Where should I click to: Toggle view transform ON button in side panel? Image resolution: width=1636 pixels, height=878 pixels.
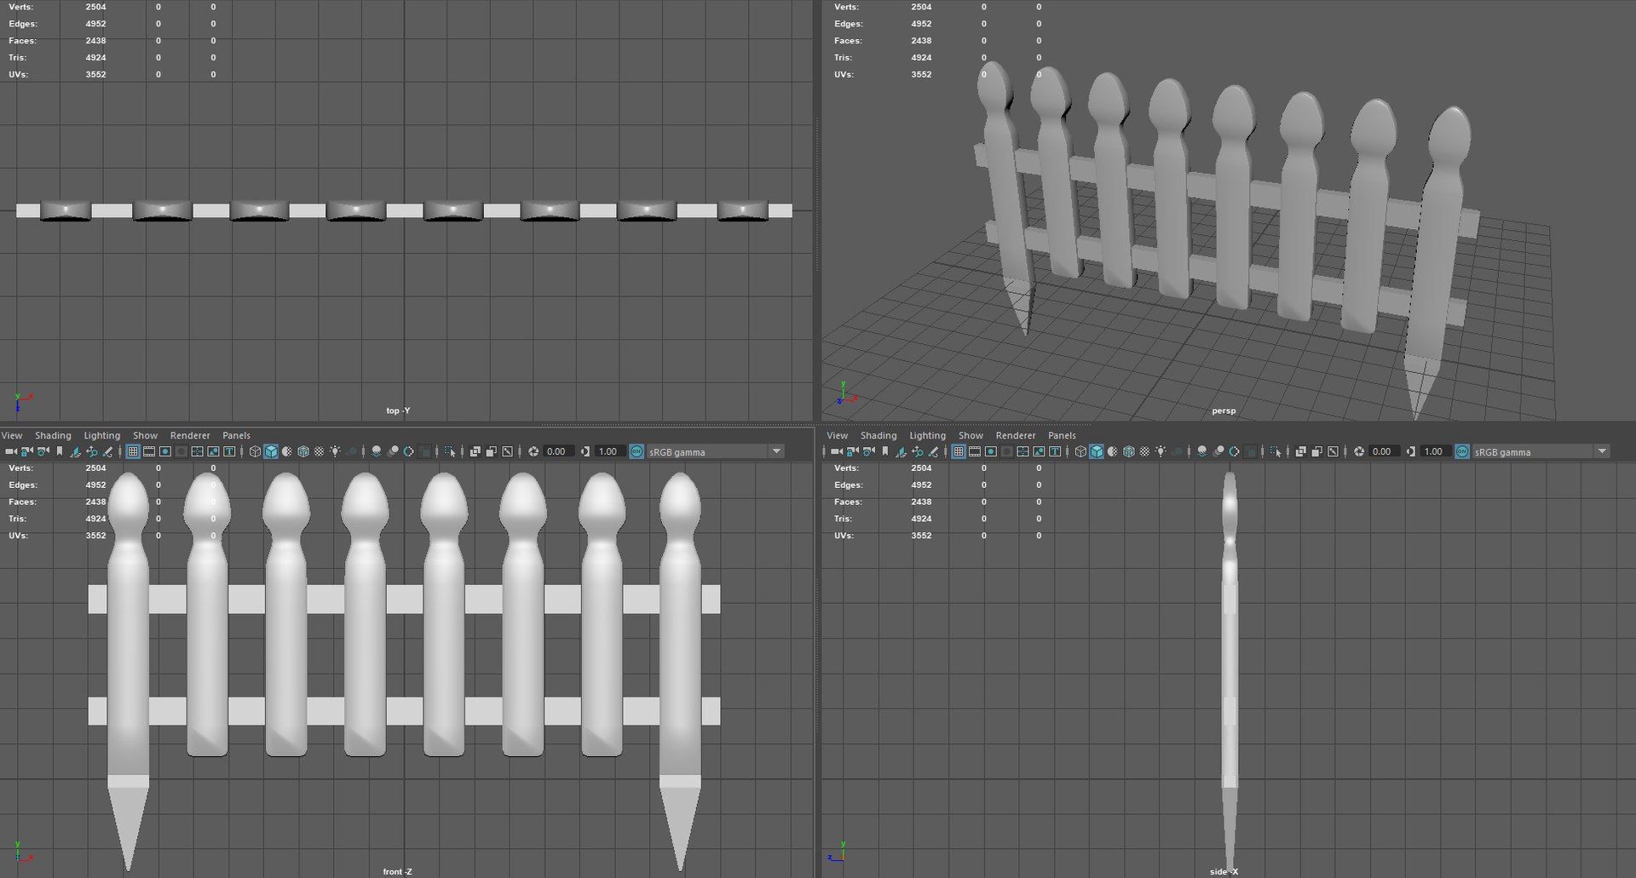click(x=1462, y=451)
